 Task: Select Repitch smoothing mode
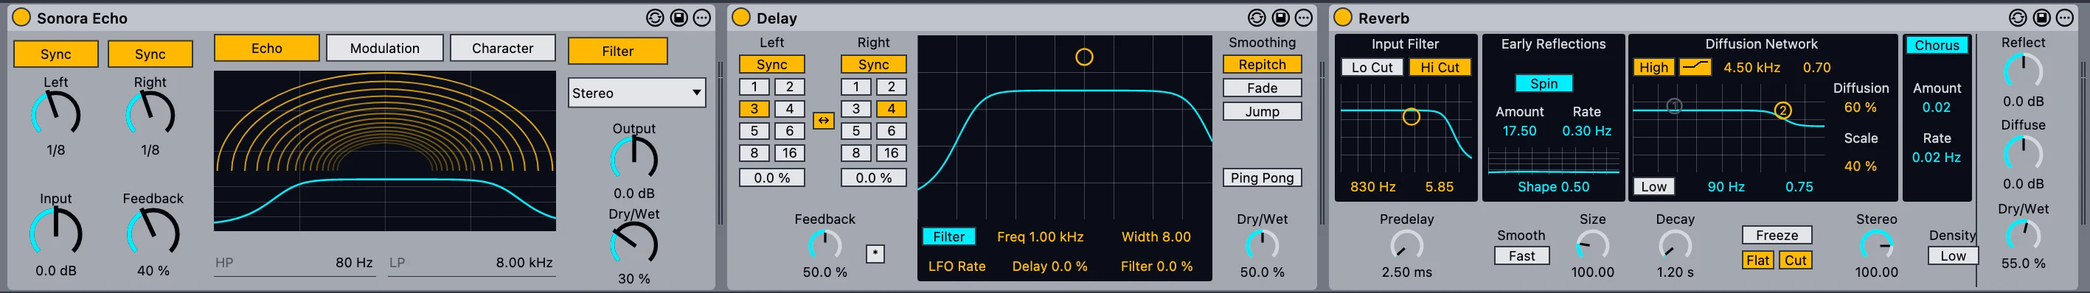click(1262, 64)
